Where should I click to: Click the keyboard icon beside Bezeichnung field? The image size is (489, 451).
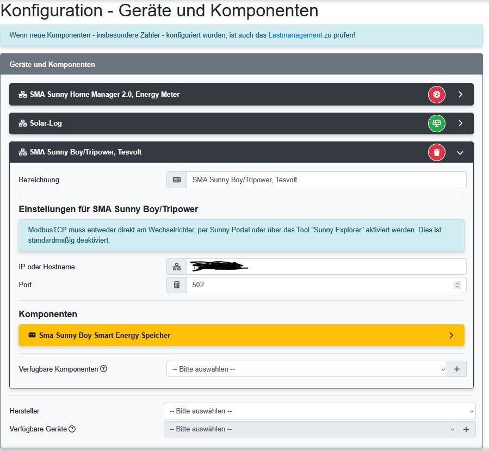tap(177, 180)
